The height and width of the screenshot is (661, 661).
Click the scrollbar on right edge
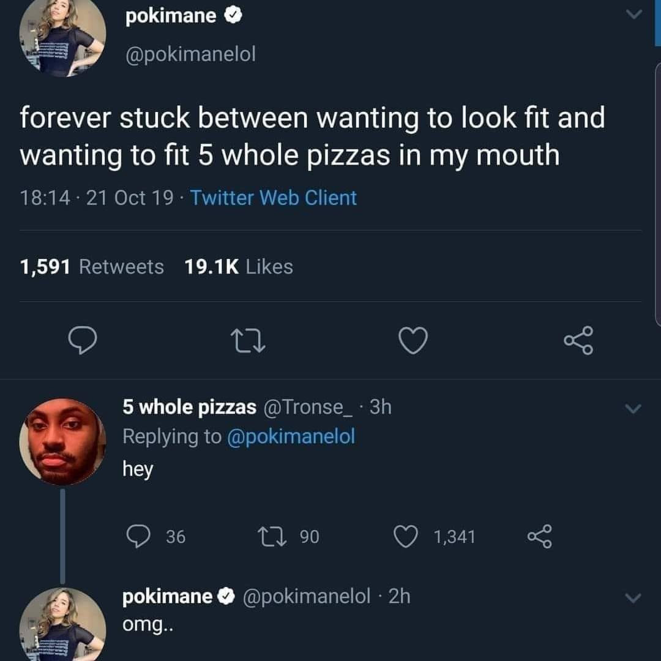(657, 194)
